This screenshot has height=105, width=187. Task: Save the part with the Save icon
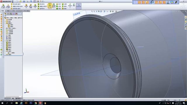[24, 1]
